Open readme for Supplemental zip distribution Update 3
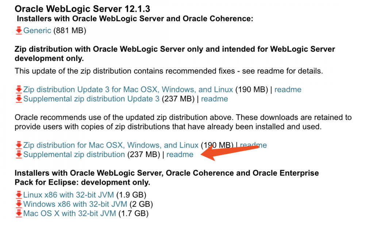Image resolution: width=365 pixels, height=226 pixels. point(214,99)
